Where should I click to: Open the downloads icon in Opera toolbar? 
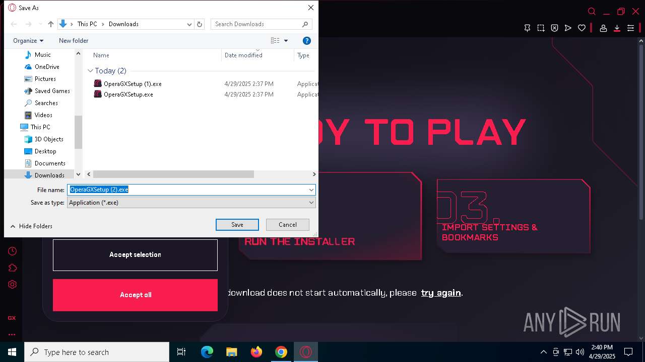[x=617, y=28]
